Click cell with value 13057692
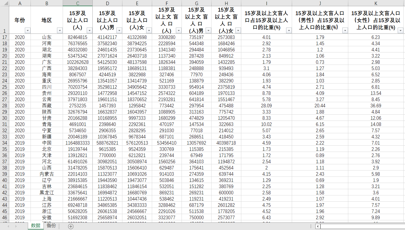Image resolution: width=405 pixels, height=230 pixels. coord(197,143)
